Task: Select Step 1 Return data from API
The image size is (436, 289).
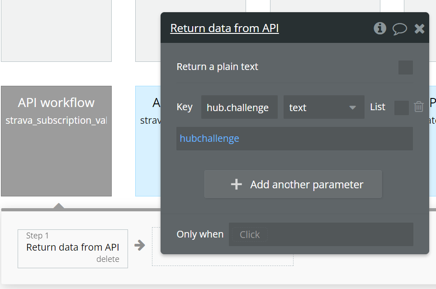Action: coord(72,247)
